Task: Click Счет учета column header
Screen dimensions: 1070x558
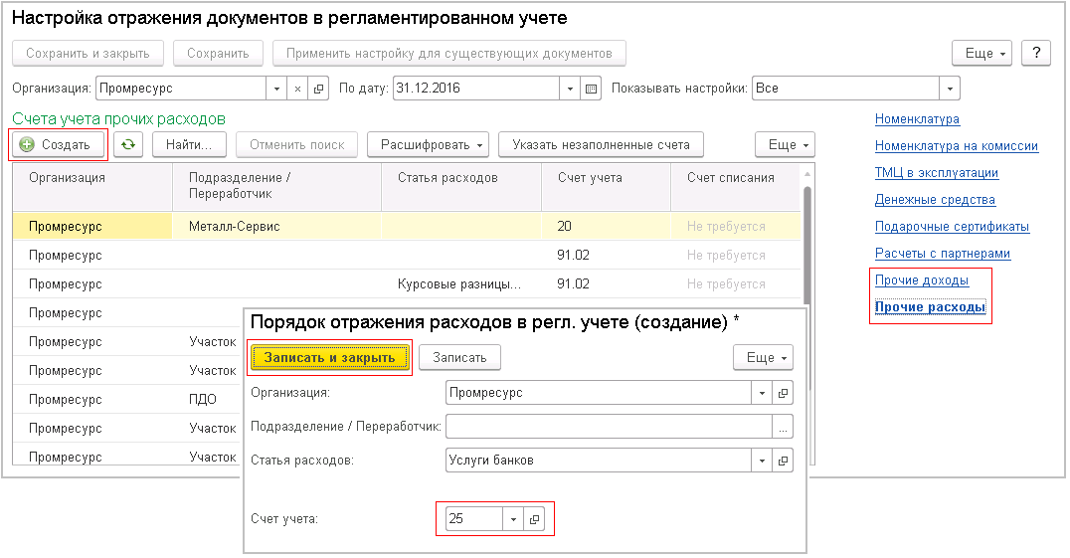Action: pos(606,186)
